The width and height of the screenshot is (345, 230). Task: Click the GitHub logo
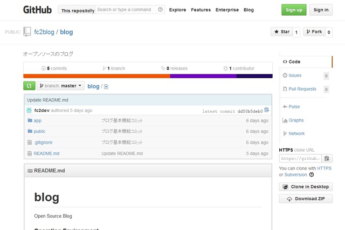click(x=37, y=10)
